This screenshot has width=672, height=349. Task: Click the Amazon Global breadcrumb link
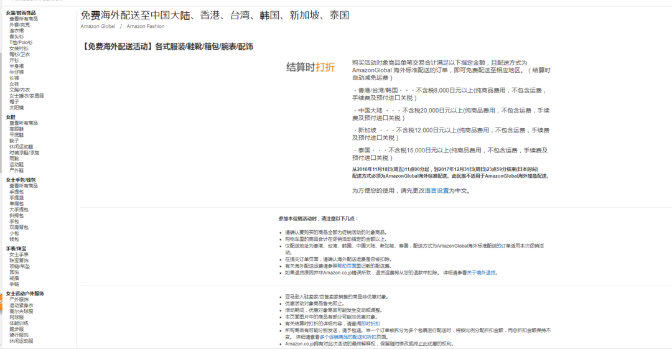point(98,26)
